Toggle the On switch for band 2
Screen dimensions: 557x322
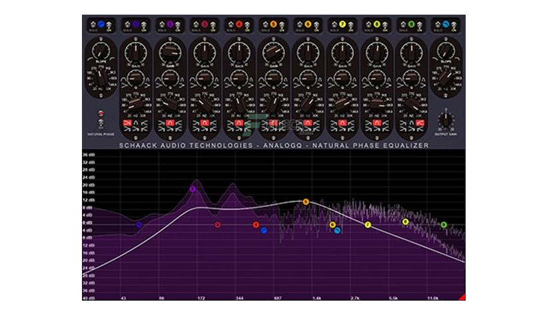click(178, 25)
